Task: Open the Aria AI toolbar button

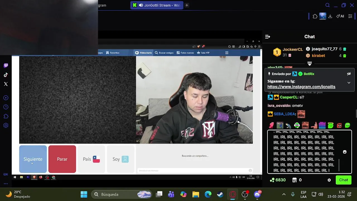Action: point(340,16)
